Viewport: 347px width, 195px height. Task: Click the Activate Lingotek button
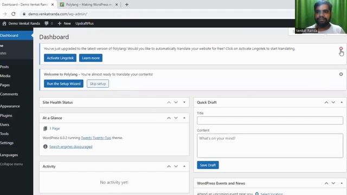click(x=60, y=58)
